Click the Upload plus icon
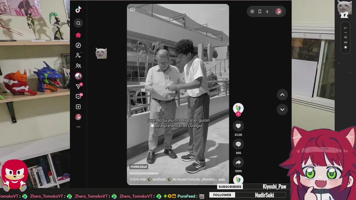Image resolution: width=356 pixels, height=200 pixels. point(78,107)
